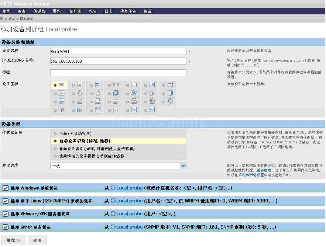Open the 待办任务 menu
Image resolution: width=326 pixels, height=247 pixels.
pyautogui.click(x=128, y=11)
